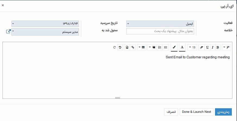Toggle italic formatting in the editor
Image resolution: width=237 pixels, height=121 pixels.
tap(213, 47)
